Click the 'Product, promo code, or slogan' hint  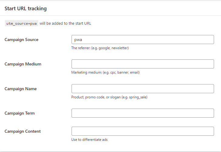(x=109, y=97)
